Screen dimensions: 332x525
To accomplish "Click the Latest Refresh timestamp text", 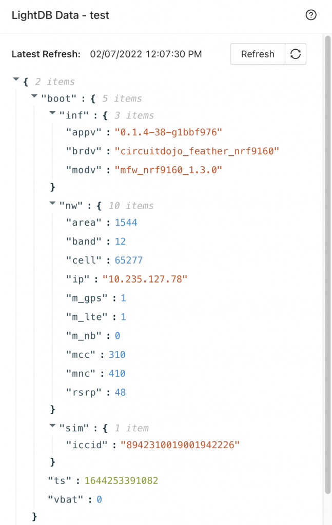I will pos(146,54).
